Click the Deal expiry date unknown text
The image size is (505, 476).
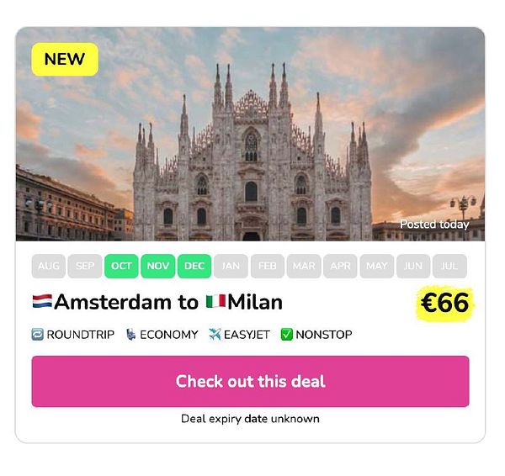click(x=250, y=419)
